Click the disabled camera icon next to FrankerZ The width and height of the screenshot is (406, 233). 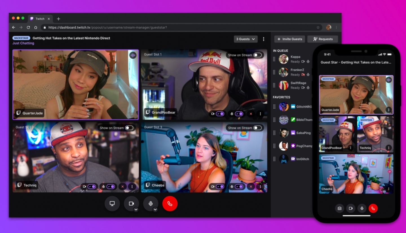click(x=303, y=74)
